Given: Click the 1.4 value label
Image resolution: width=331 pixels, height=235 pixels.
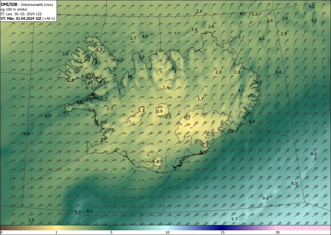Looking at the screenshot, I should 166,87.
